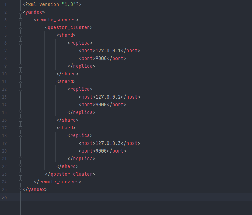The image size is (252, 215).
Task: Collapse the qoestor_cluster fold marker on line 4
Action: (x=20, y=28)
